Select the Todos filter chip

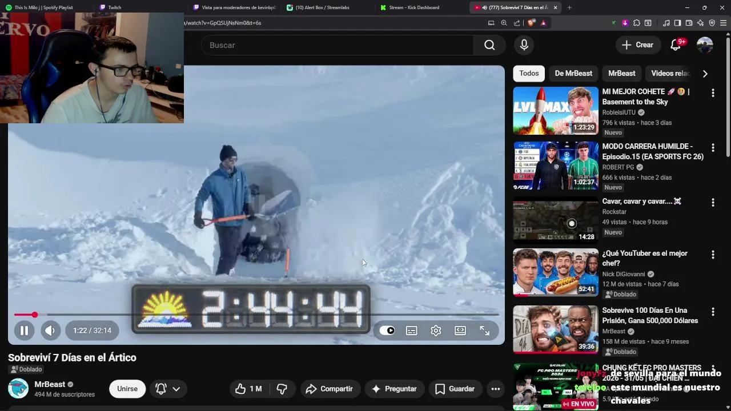point(529,74)
